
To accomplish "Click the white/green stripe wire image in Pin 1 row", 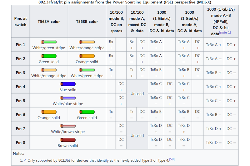I will (x=48, y=42).
